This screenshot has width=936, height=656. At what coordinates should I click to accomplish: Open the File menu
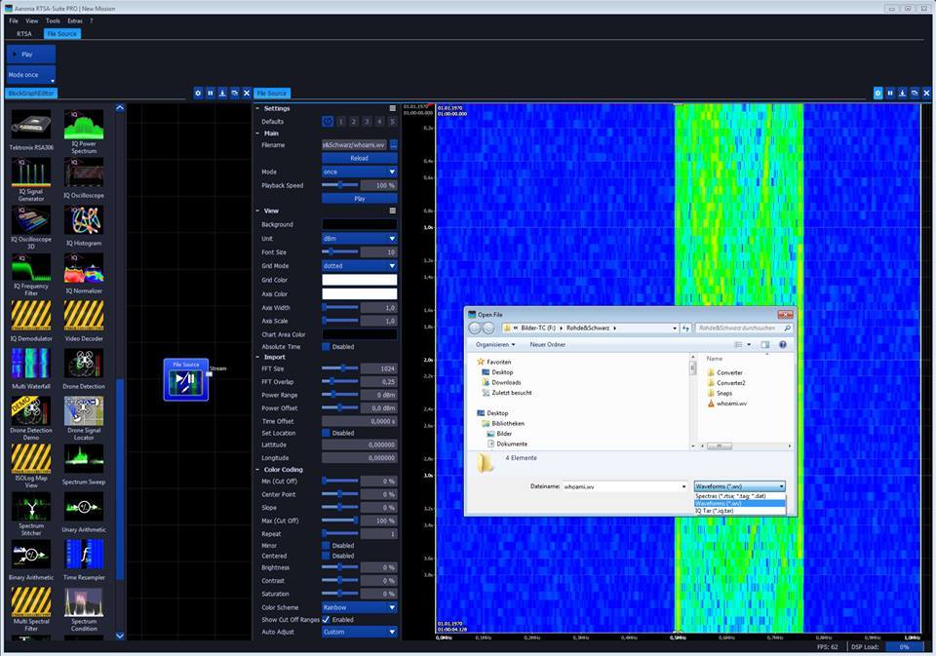click(14, 20)
